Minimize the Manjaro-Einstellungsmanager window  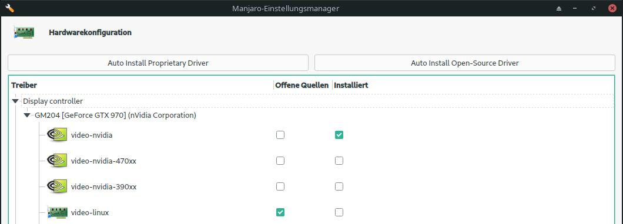(575, 8)
